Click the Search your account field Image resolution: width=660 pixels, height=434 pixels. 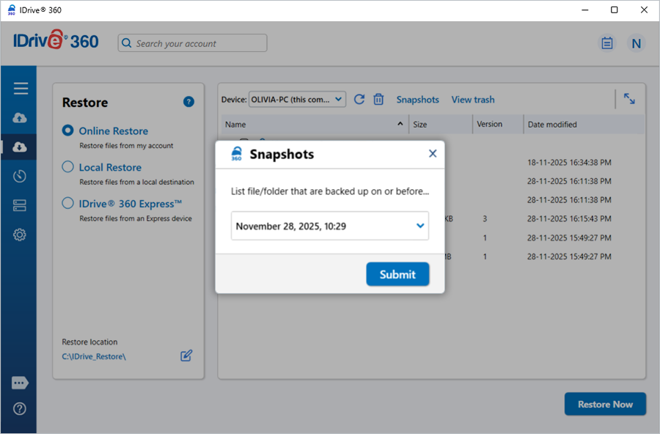tap(193, 43)
